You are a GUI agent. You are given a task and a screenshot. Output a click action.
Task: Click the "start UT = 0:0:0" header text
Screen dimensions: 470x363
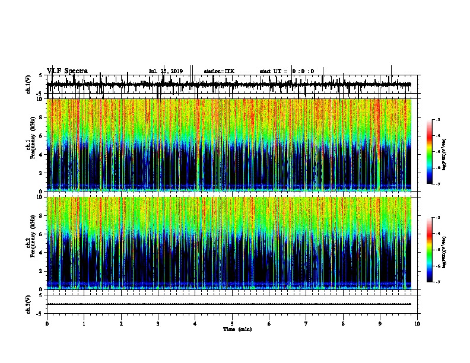287,71
